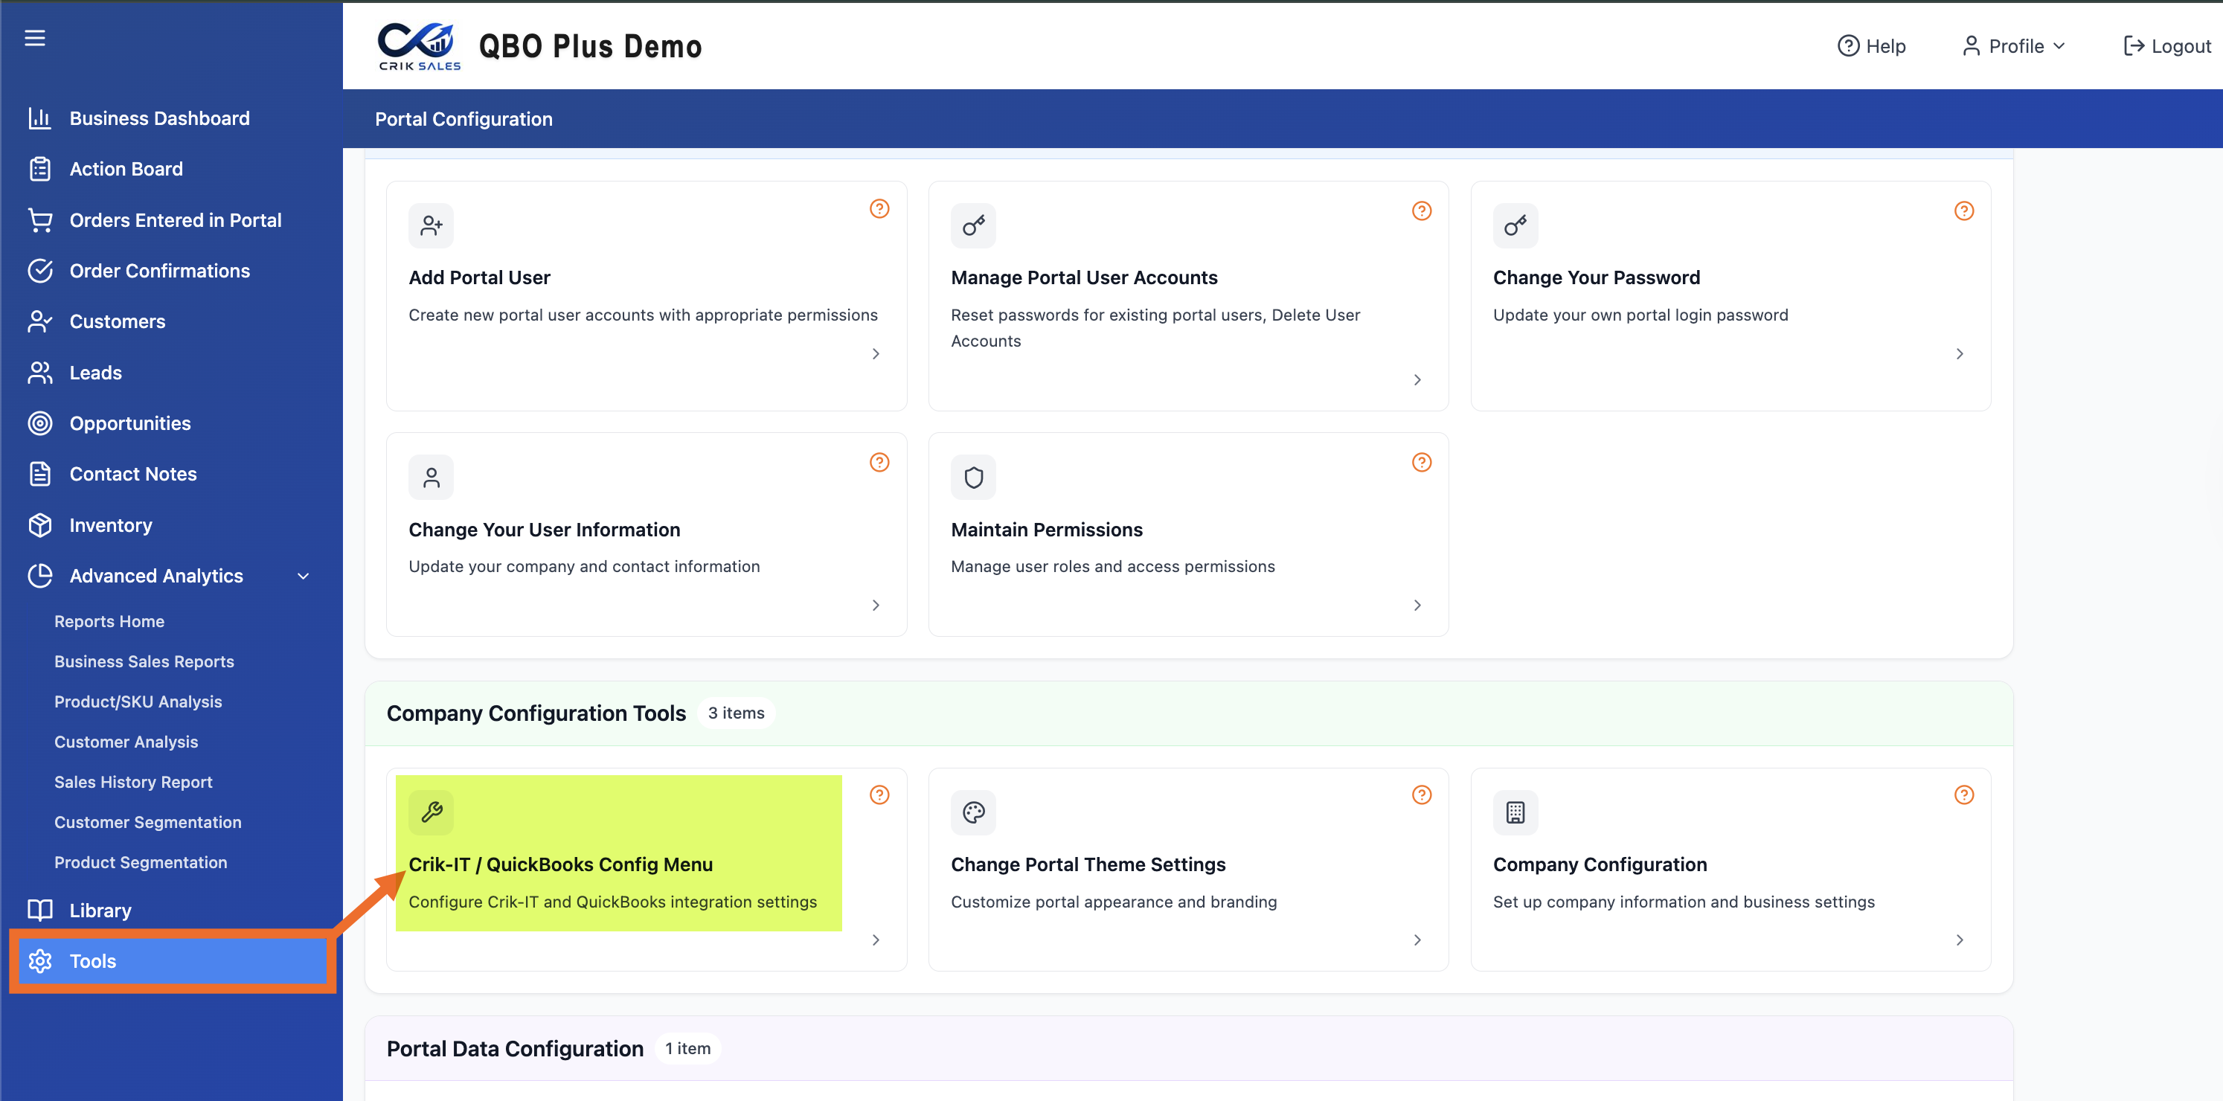Open the Customers page
2223x1101 pixels.
(x=118, y=322)
